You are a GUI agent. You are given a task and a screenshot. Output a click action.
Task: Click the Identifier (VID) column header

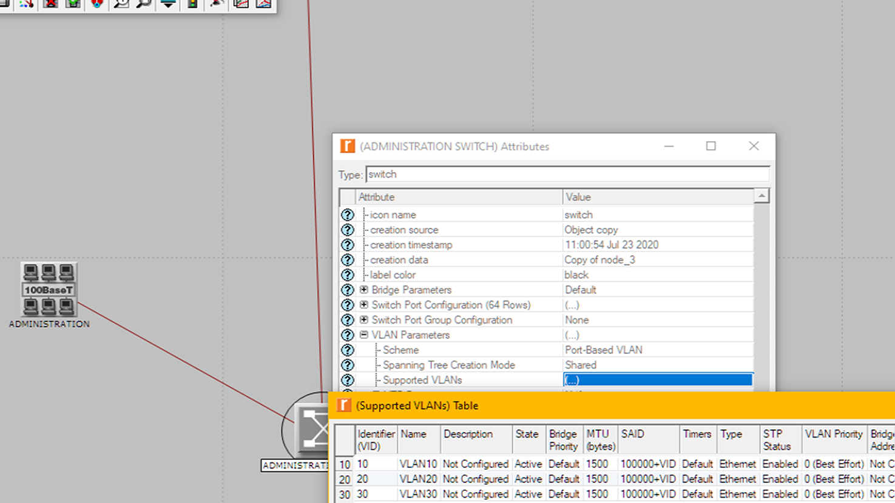click(x=376, y=440)
